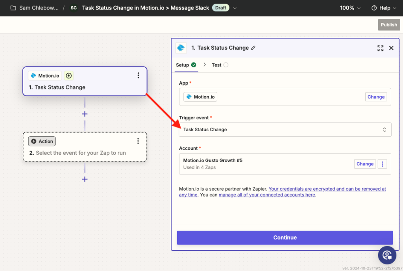Click the Draft status badge
403x271 pixels.
[220, 8]
